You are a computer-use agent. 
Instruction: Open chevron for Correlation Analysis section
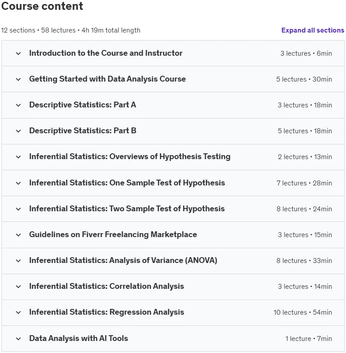click(18, 287)
